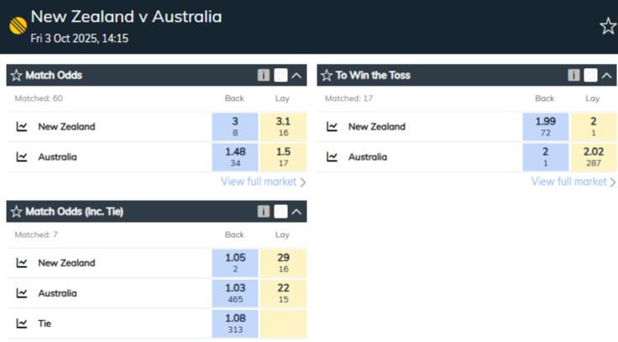Collapse the Match Odds panel chevron
The width and height of the screenshot is (618, 342).
[x=296, y=76]
